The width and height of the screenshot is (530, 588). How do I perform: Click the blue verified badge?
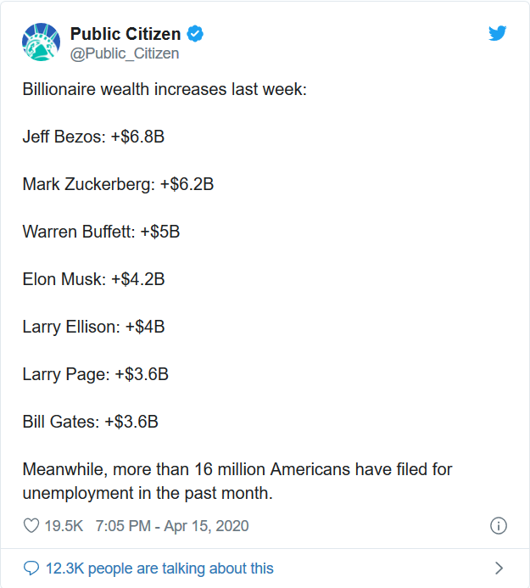point(196,35)
